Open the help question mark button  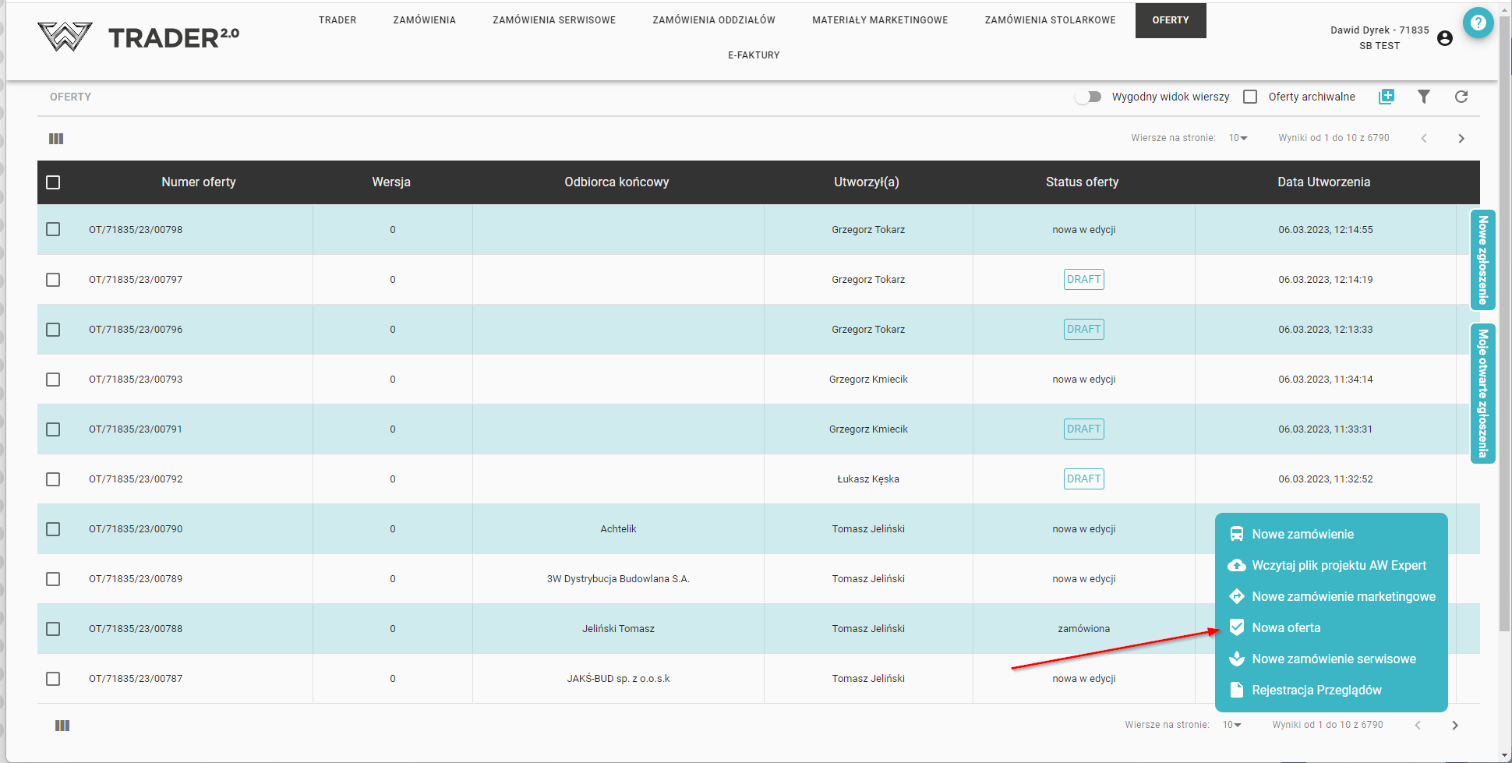pyautogui.click(x=1478, y=23)
